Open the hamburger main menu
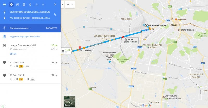Image resolution: width=208 pixels, height=108 pixels. pyautogui.click(x=4, y=4)
